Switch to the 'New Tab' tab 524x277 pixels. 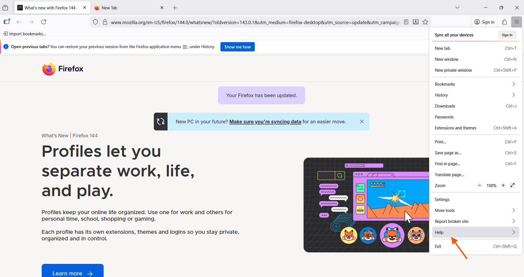pos(129,8)
